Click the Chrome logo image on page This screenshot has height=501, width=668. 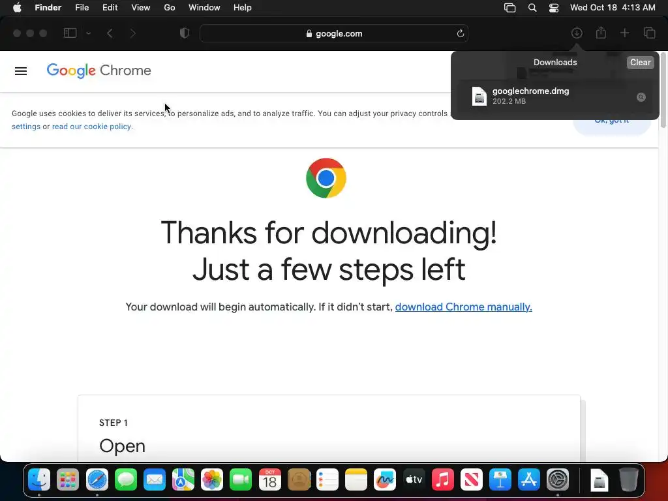point(326,178)
